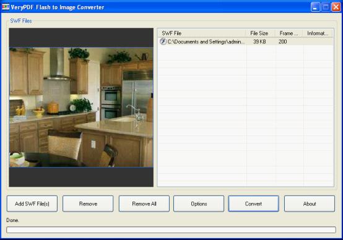Select the Flash file icon in the list row
Image resolution: width=343 pixels, height=240 pixels.
[x=163, y=41]
